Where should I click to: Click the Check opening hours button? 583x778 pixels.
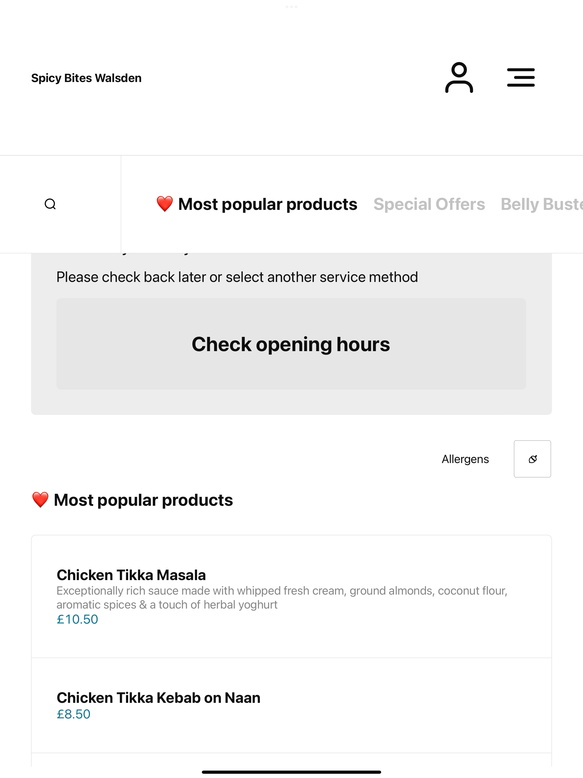[291, 344]
